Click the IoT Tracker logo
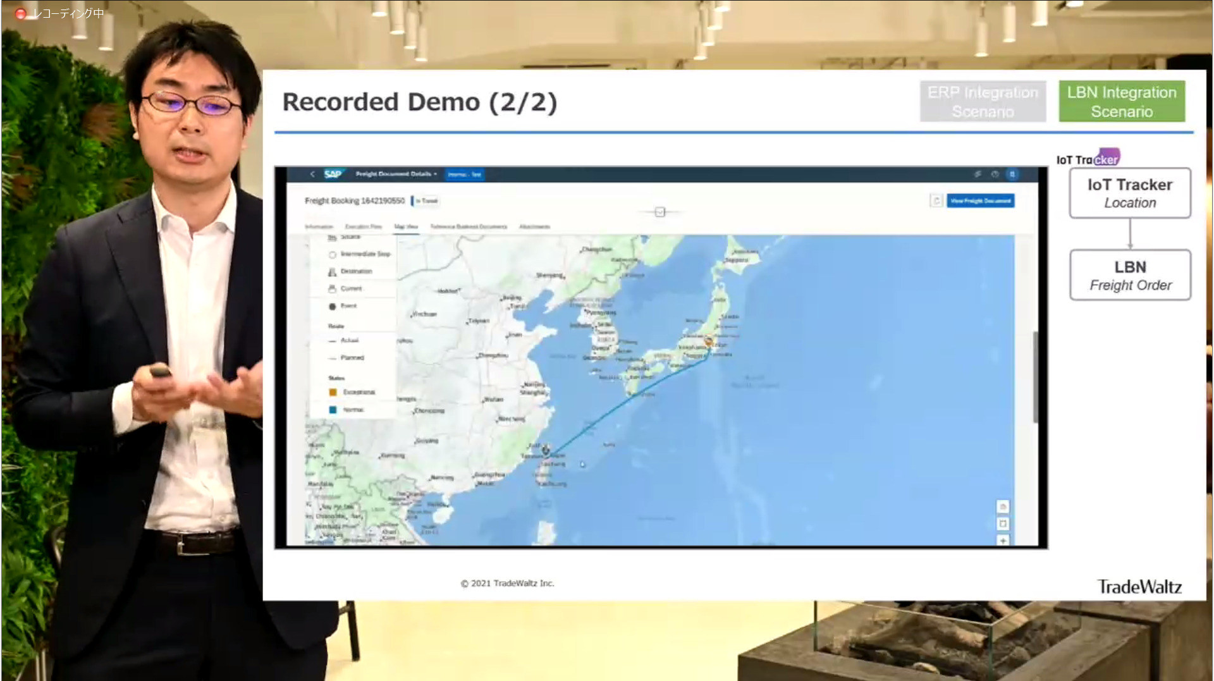The height and width of the screenshot is (681, 1214). pos(1088,158)
